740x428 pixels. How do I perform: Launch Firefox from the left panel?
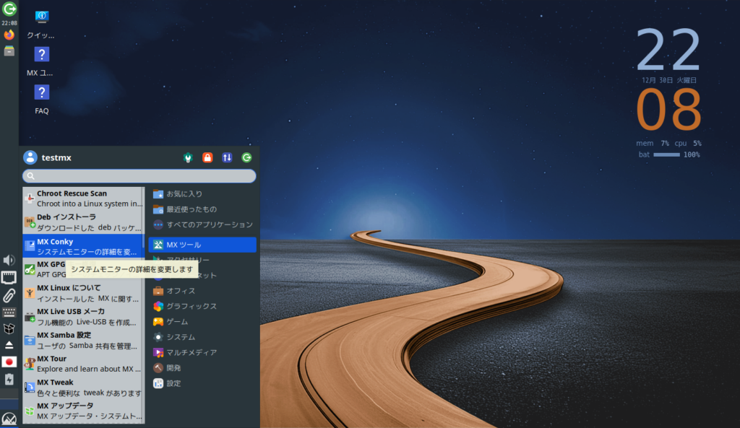tap(9, 35)
